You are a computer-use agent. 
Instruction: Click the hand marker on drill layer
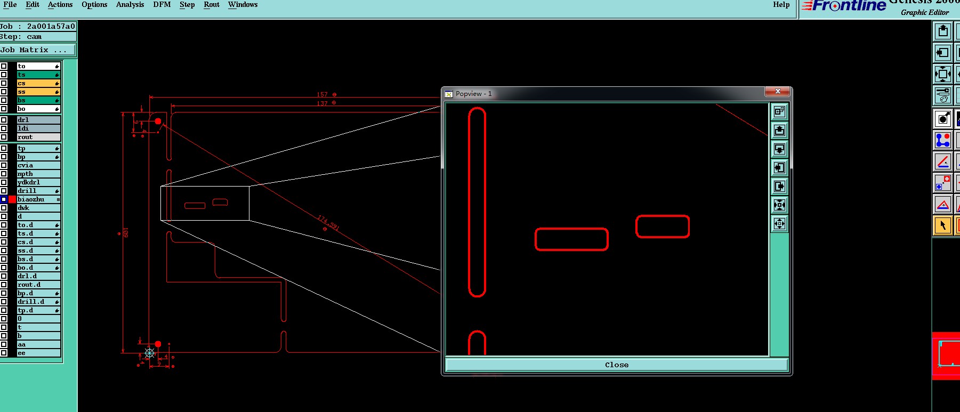point(57,191)
